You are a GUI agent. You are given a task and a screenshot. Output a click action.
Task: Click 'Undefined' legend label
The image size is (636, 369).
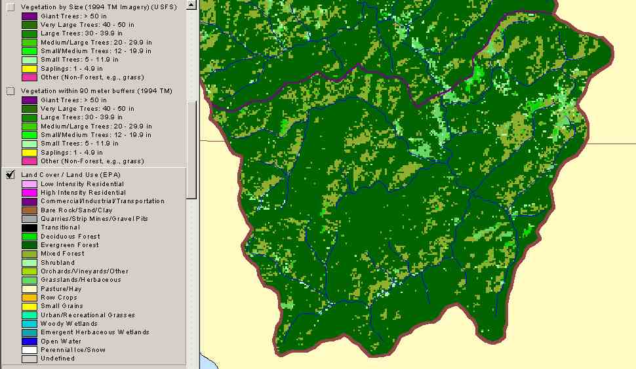[x=58, y=359]
